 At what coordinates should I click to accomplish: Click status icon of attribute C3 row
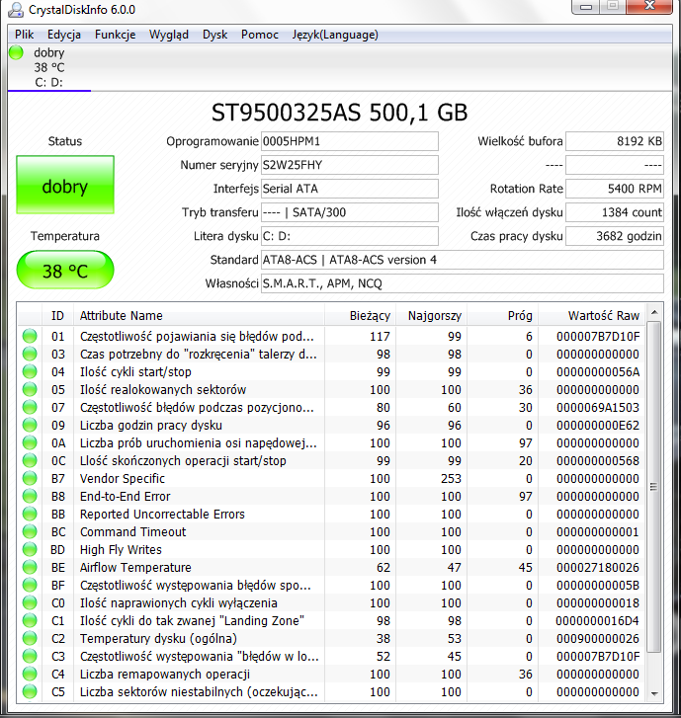coord(30,656)
